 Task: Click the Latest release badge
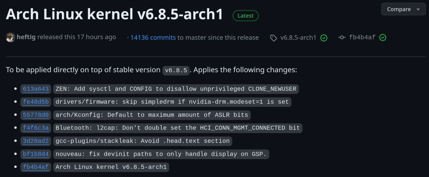click(246, 16)
